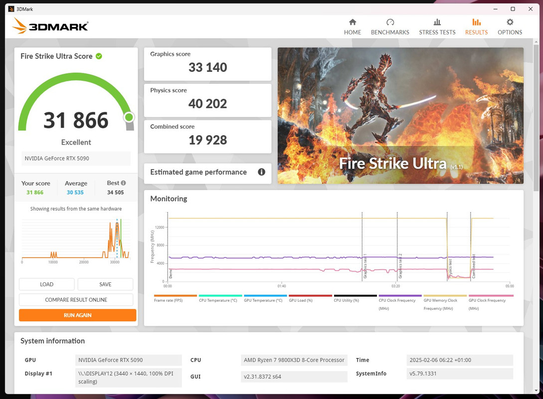
Task: Select the Display #1 resolution value
Action: click(129, 378)
